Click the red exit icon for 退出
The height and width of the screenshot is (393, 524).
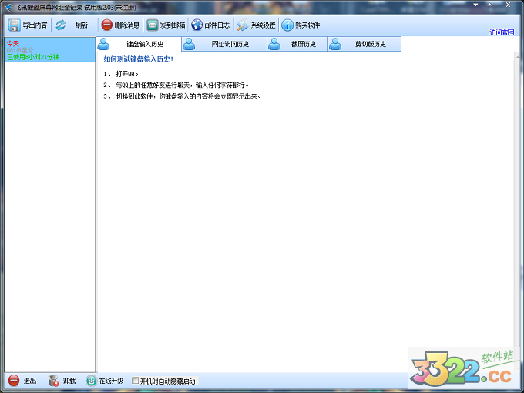click(x=14, y=381)
